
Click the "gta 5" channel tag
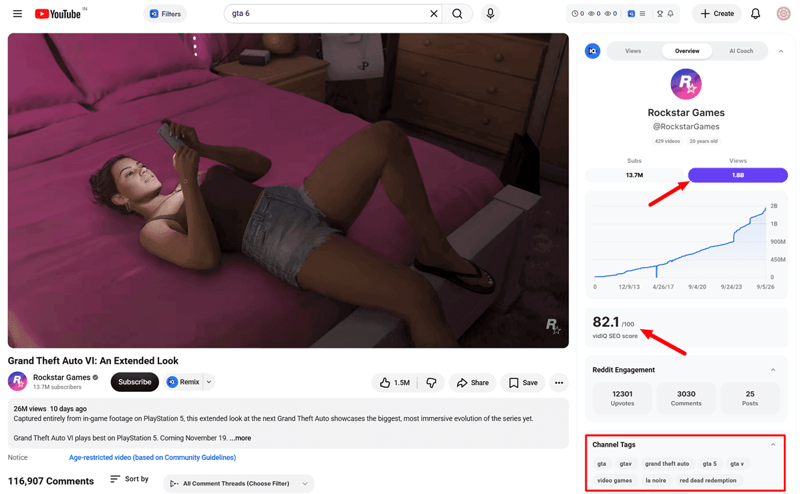click(710, 463)
